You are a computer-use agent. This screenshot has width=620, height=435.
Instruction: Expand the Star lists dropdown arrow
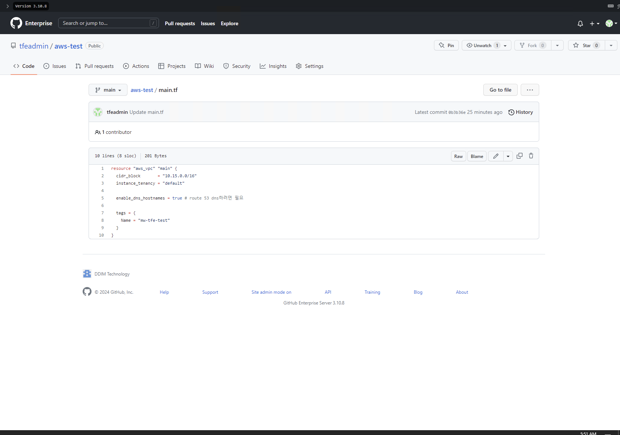point(611,45)
